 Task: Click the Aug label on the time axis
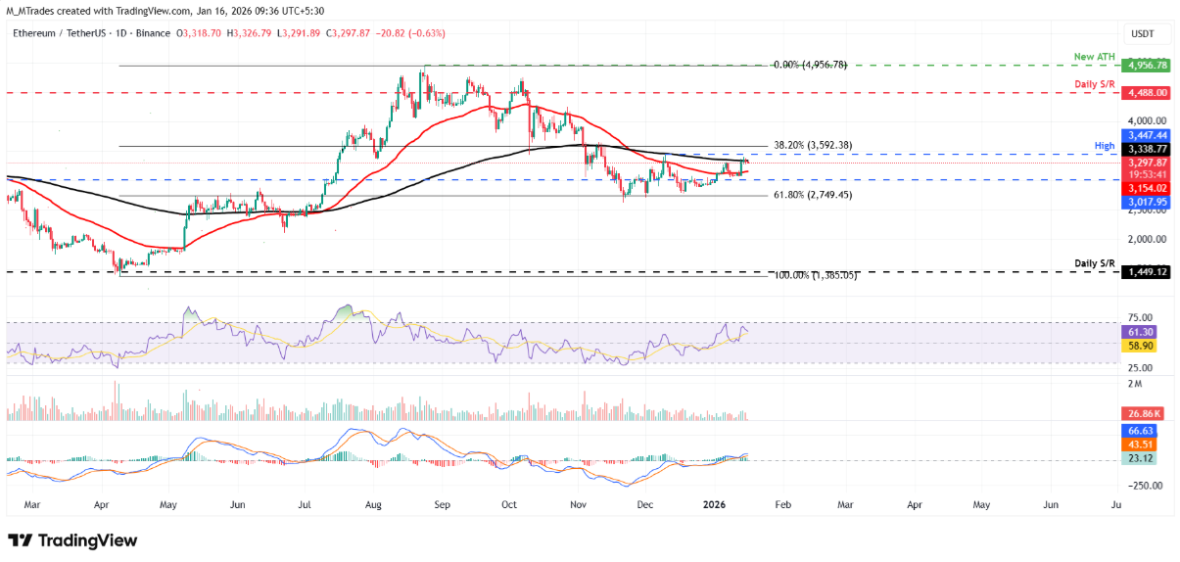coord(373,505)
